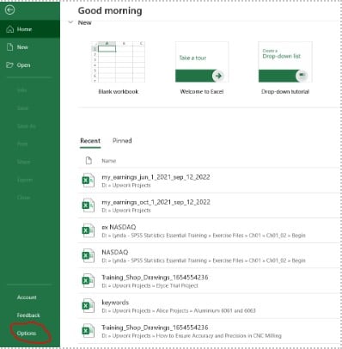Open the Take a tour template thumbnail
Viewport: 342px width, 349px height.
point(202,62)
